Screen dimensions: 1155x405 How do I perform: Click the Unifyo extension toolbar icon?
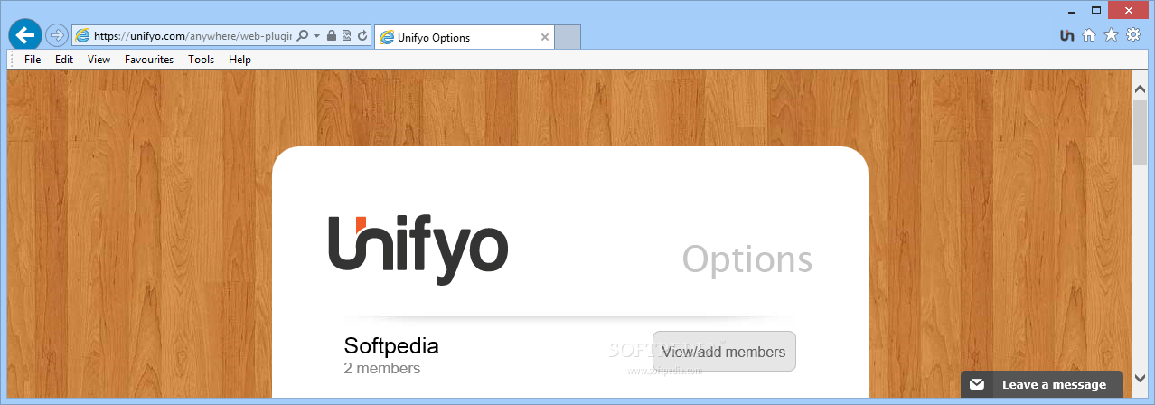pos(1067,35)
